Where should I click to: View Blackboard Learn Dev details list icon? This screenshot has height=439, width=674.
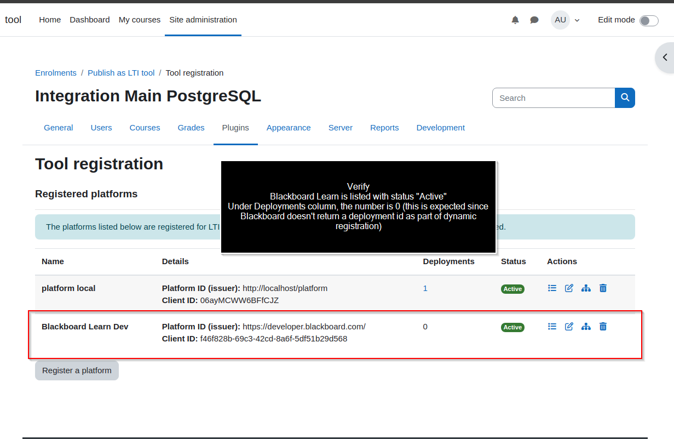point(552,327)
